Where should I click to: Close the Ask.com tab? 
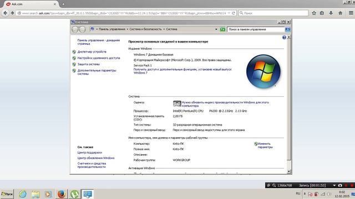click(55, 4)
